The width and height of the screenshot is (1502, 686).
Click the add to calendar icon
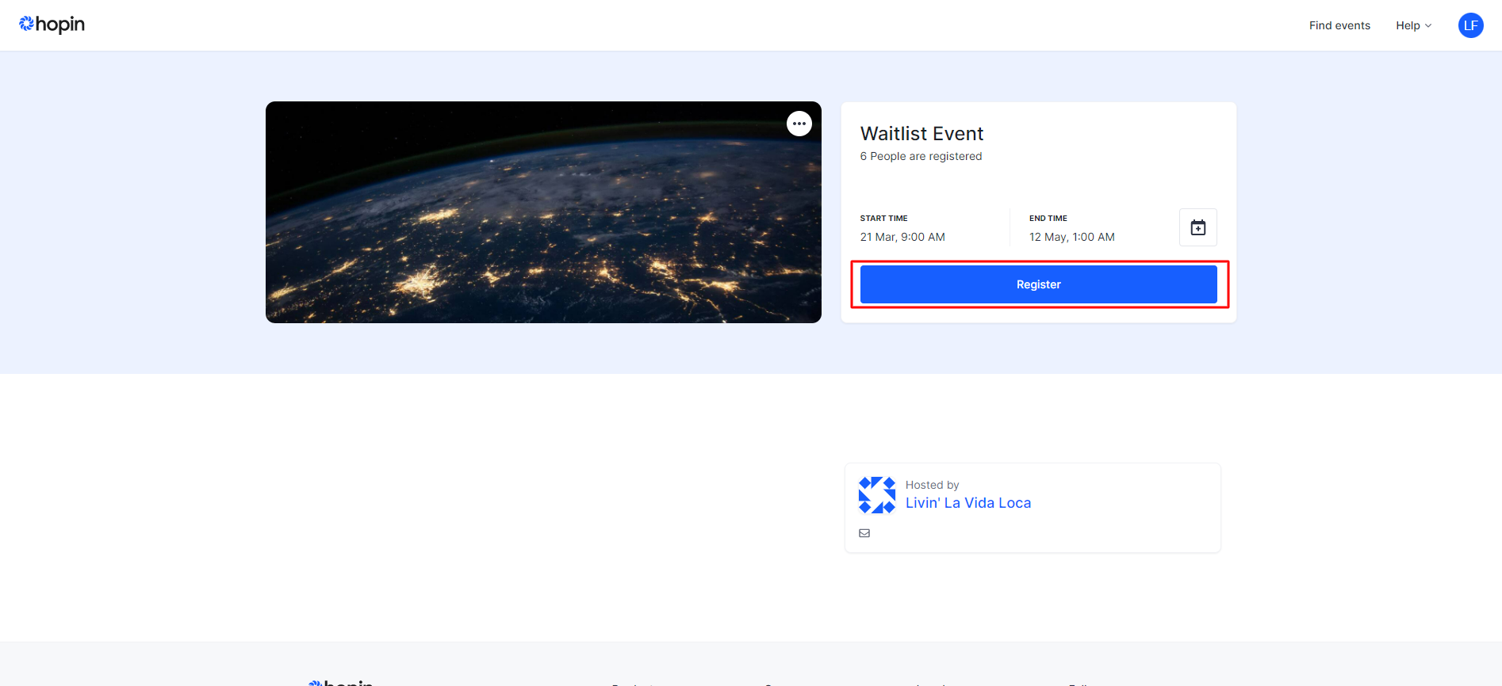pyautogui.click(x=1198, y=227)
